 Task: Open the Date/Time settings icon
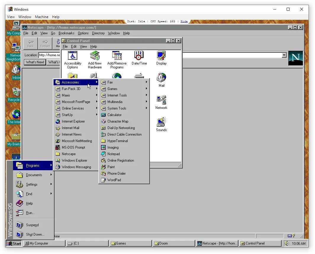pyautogui.click(x=139, y=56)
